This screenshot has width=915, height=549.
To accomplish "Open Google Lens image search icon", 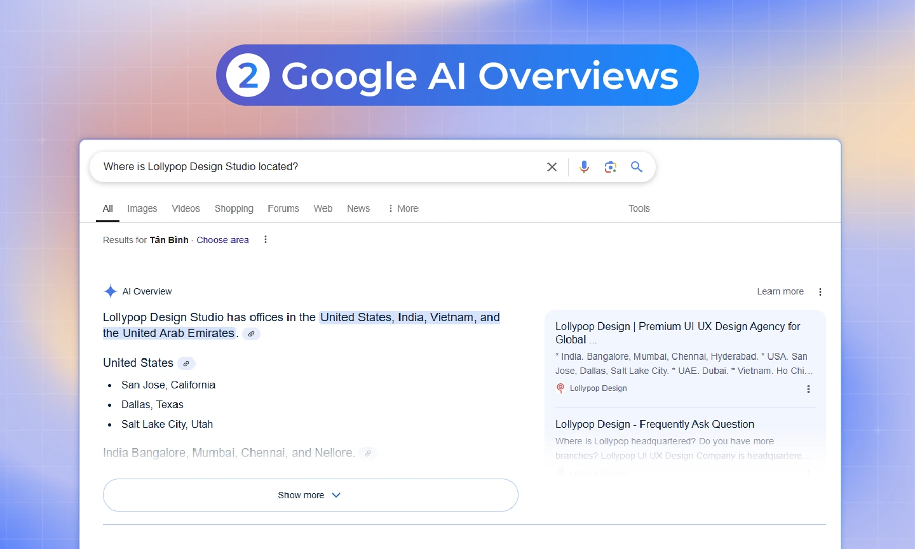I will (610, 167).
